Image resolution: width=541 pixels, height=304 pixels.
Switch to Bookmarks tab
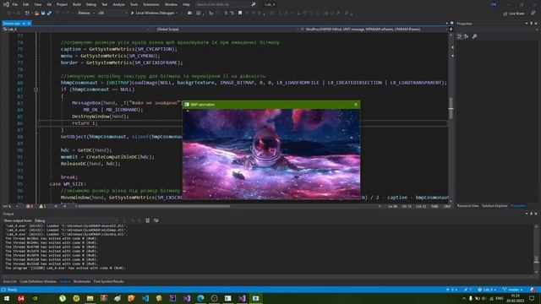click(82, 281)
